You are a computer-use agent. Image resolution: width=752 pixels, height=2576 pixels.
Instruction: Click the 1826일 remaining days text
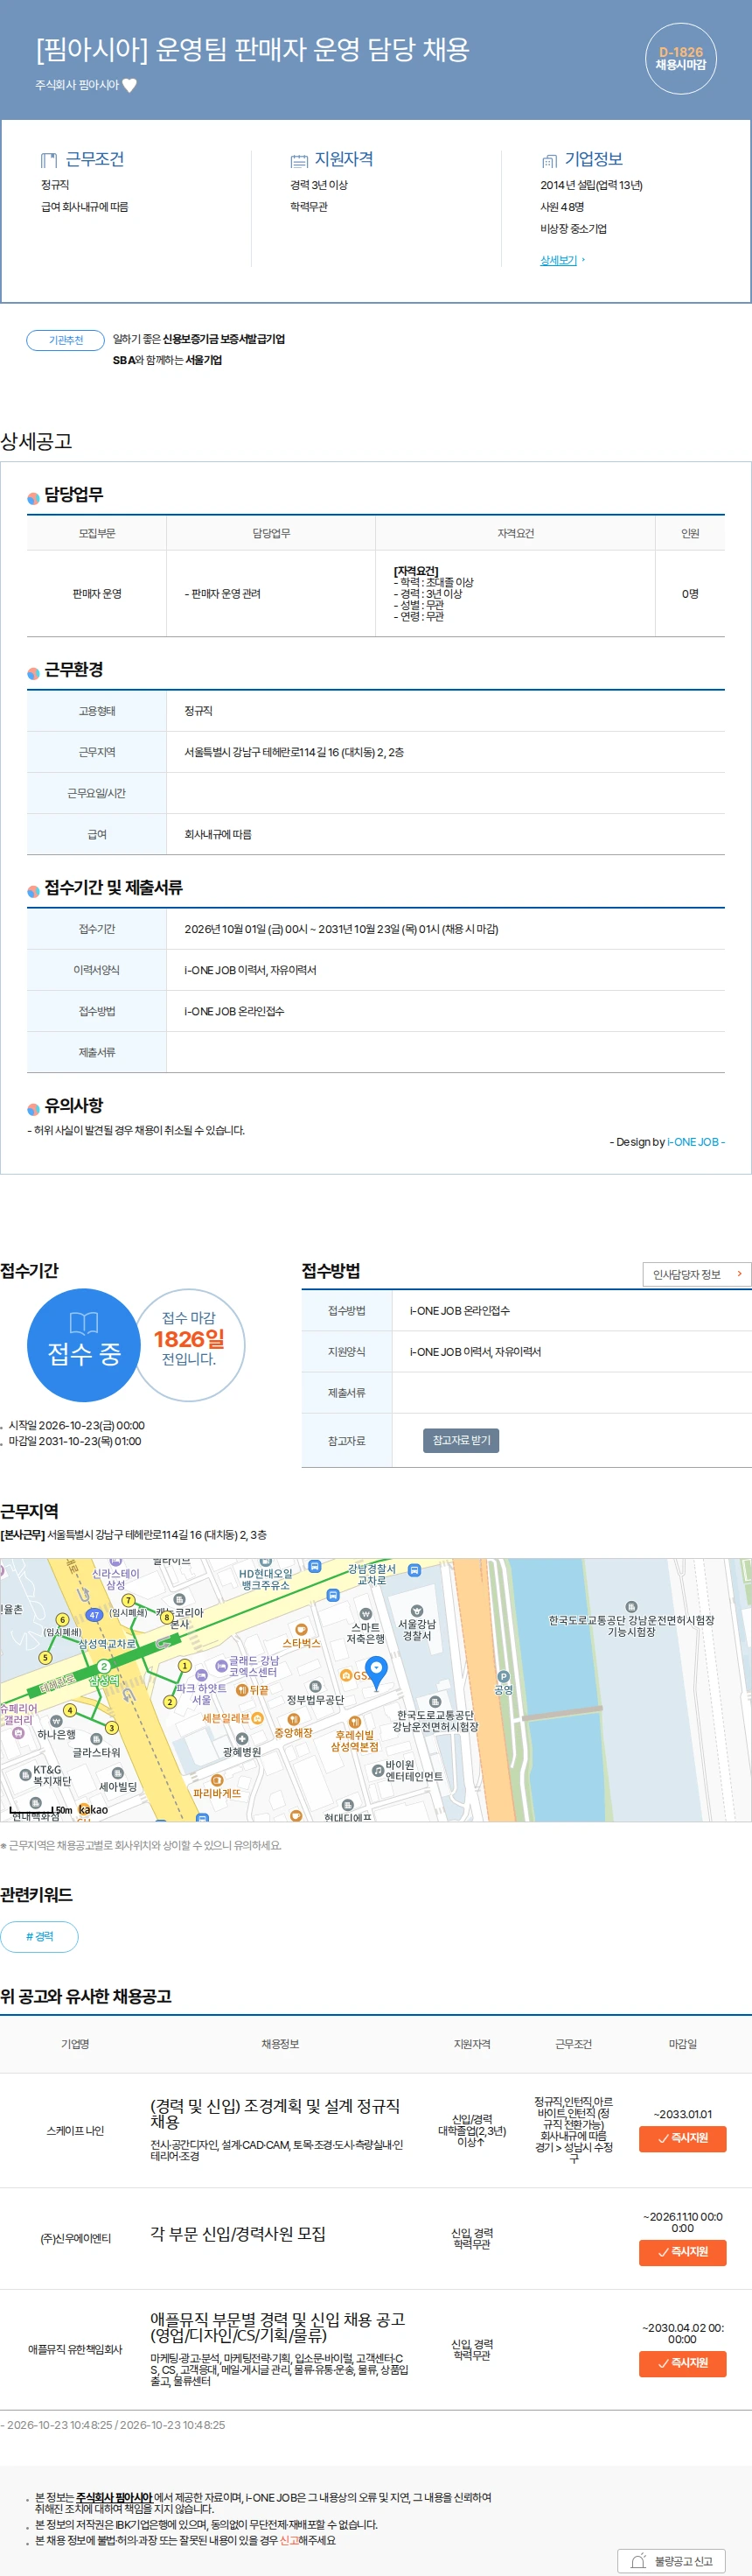click(188, 1338)
